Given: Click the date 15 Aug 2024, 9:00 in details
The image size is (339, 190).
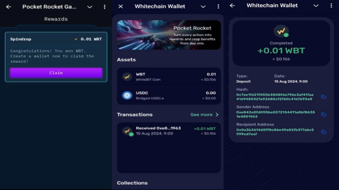Looking at the screenshot, I should coord(291,82).
